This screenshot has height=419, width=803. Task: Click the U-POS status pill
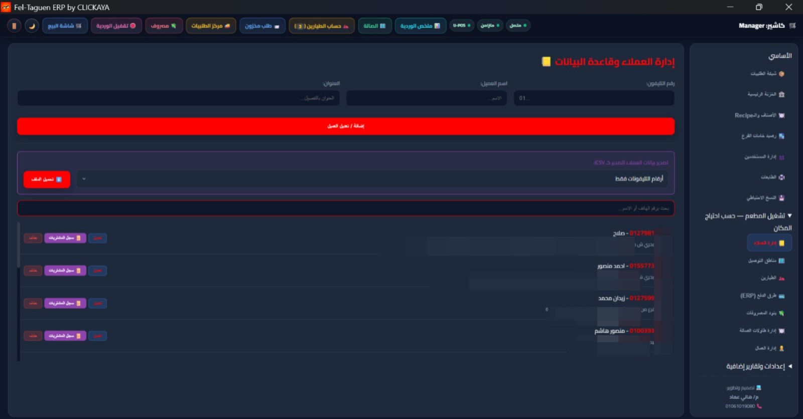click(462, 26)
